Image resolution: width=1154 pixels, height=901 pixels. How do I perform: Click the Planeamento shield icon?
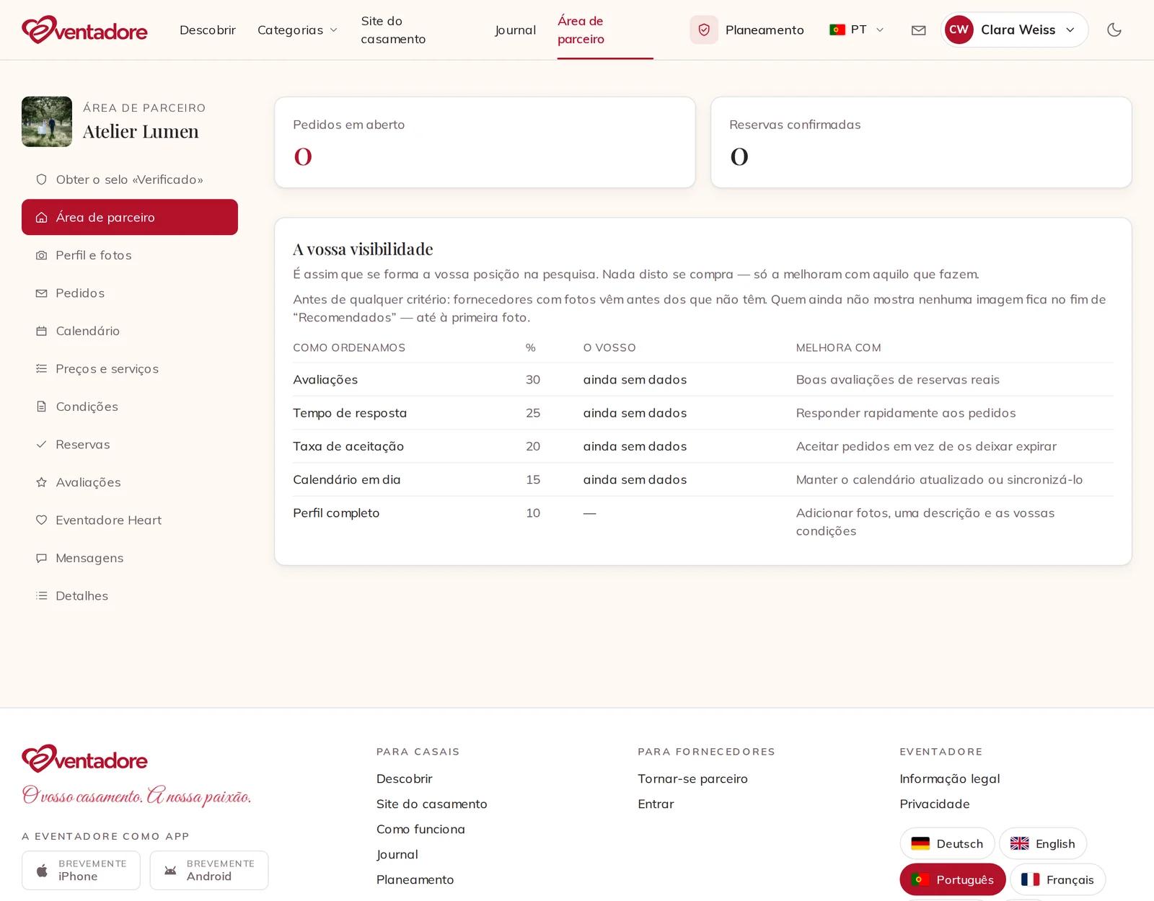pos(704,30)
